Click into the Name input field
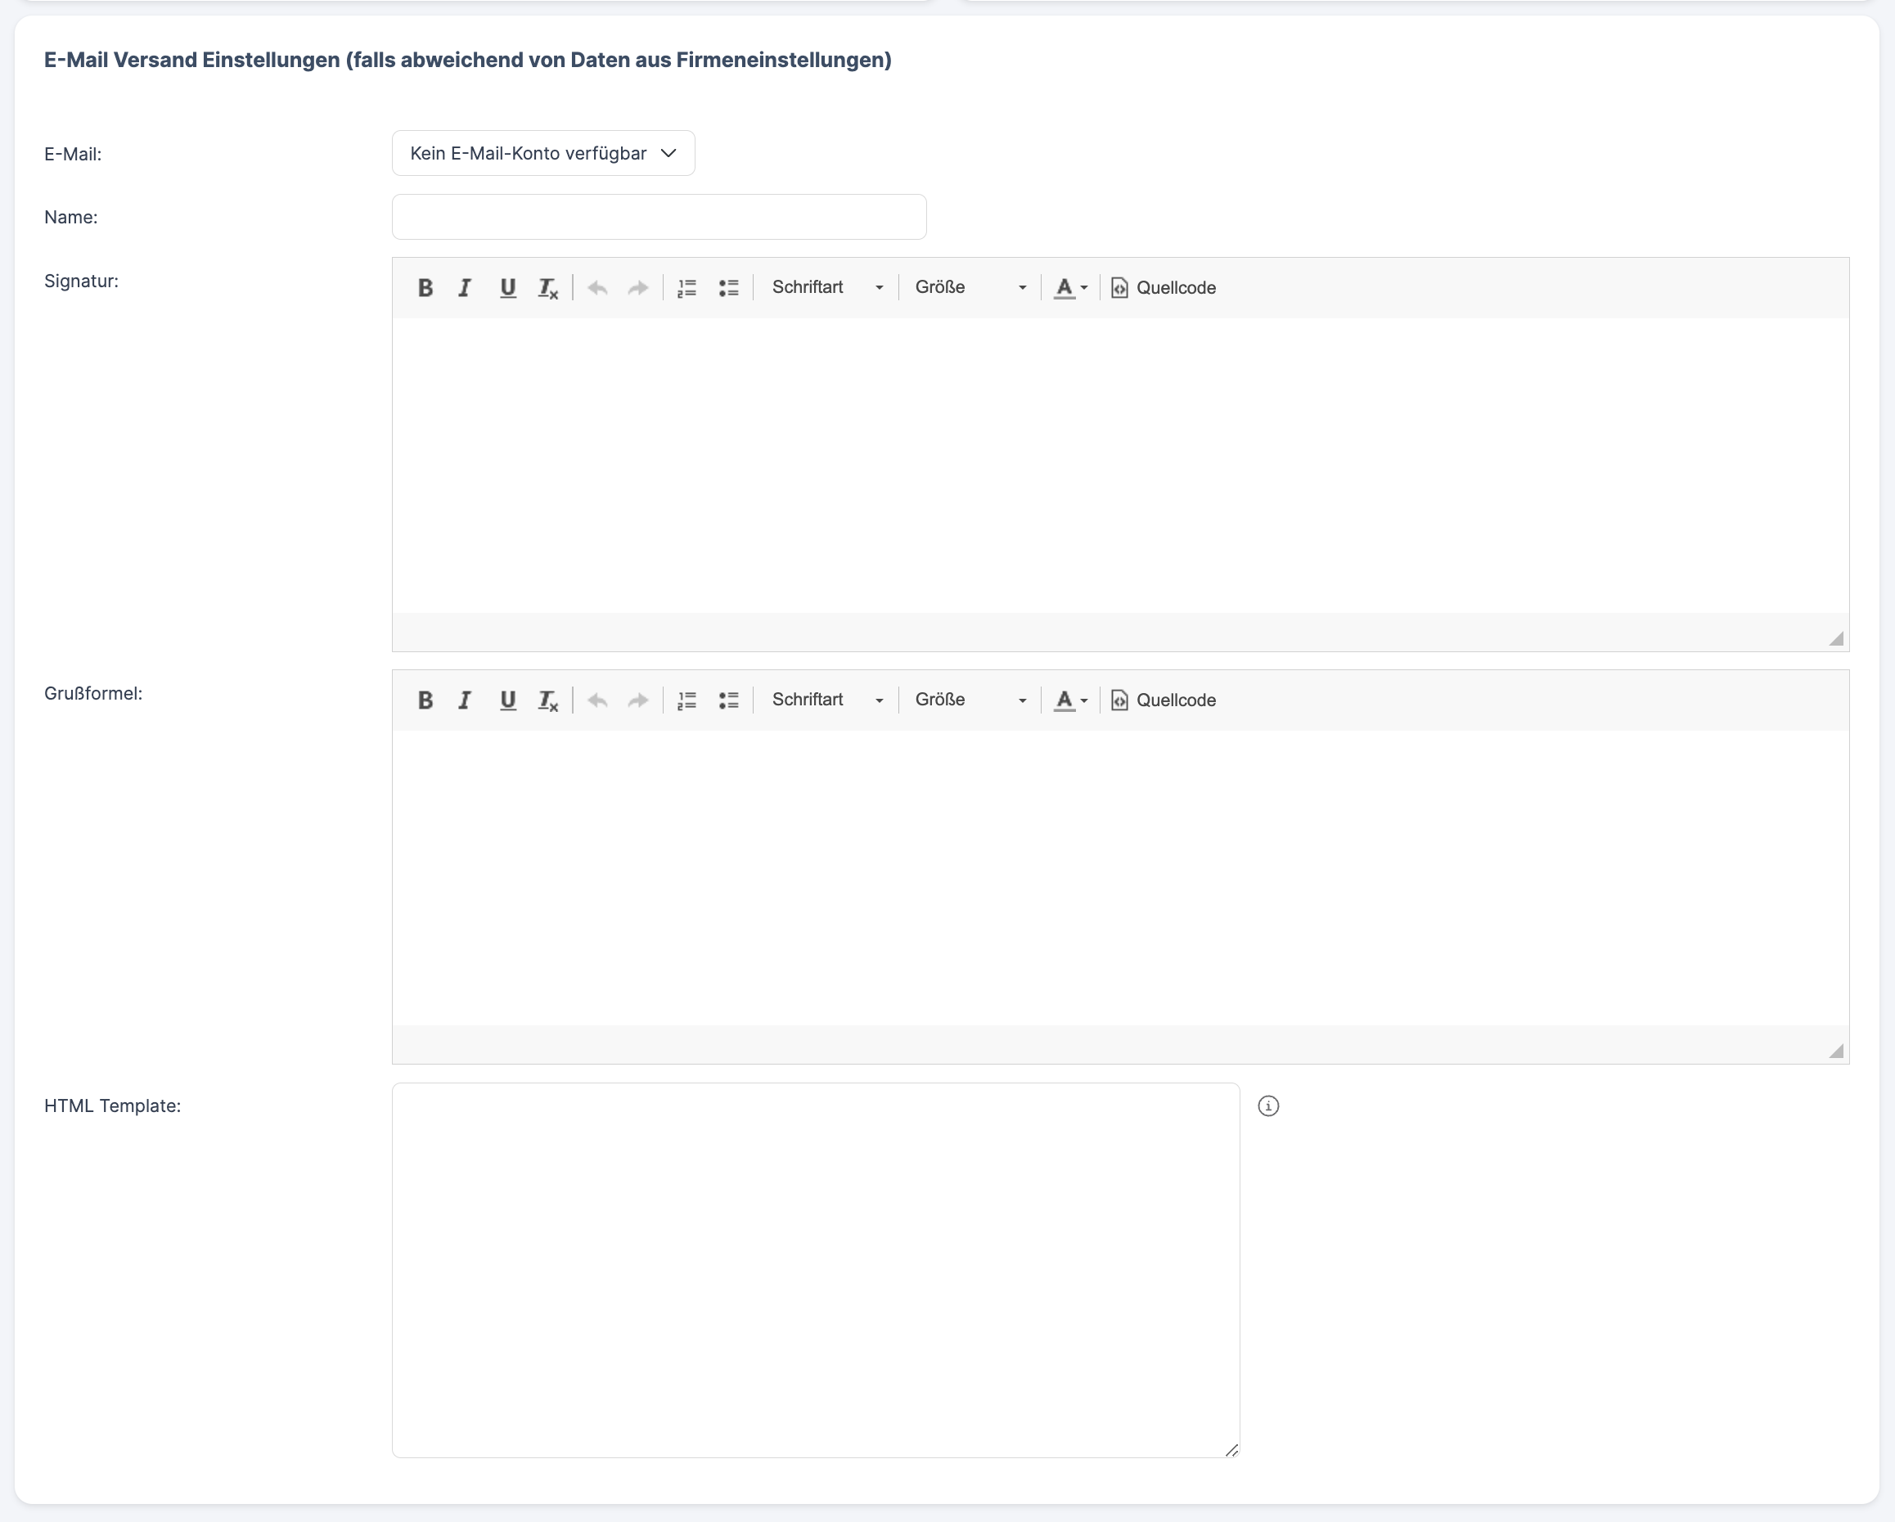 pos(659,217)
